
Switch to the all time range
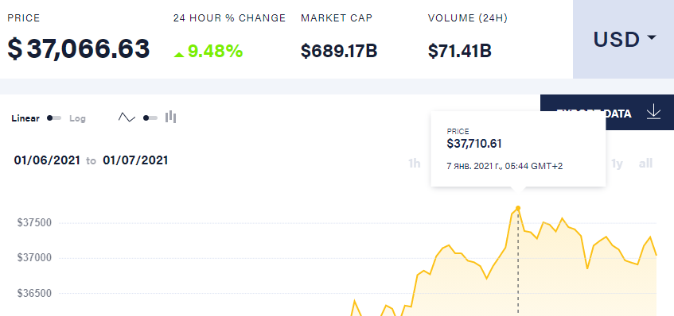tap(645, 164)
